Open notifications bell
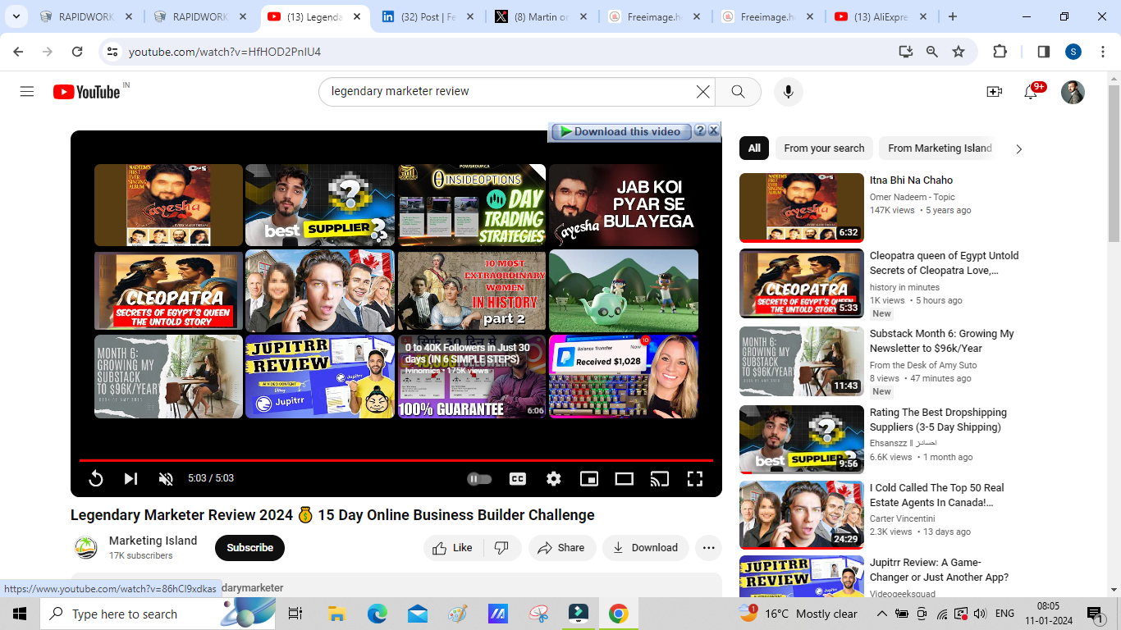Screen dimensions: 1121x630 [x=1031, y=92]
